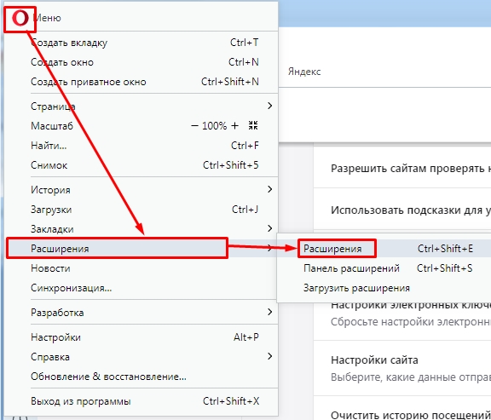The height and width of the screenshot is (420, 491).
Task: Decrease zoom with the minus button
Action: pyautogui.click(x=194, y=126)
